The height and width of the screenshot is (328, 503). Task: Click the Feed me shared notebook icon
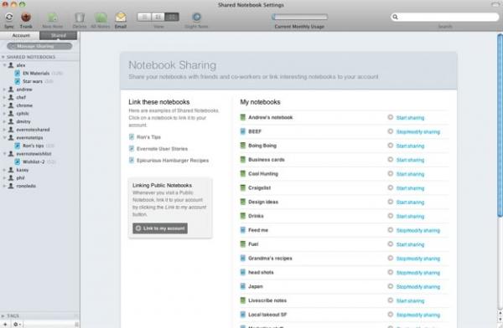pos(243,230)
